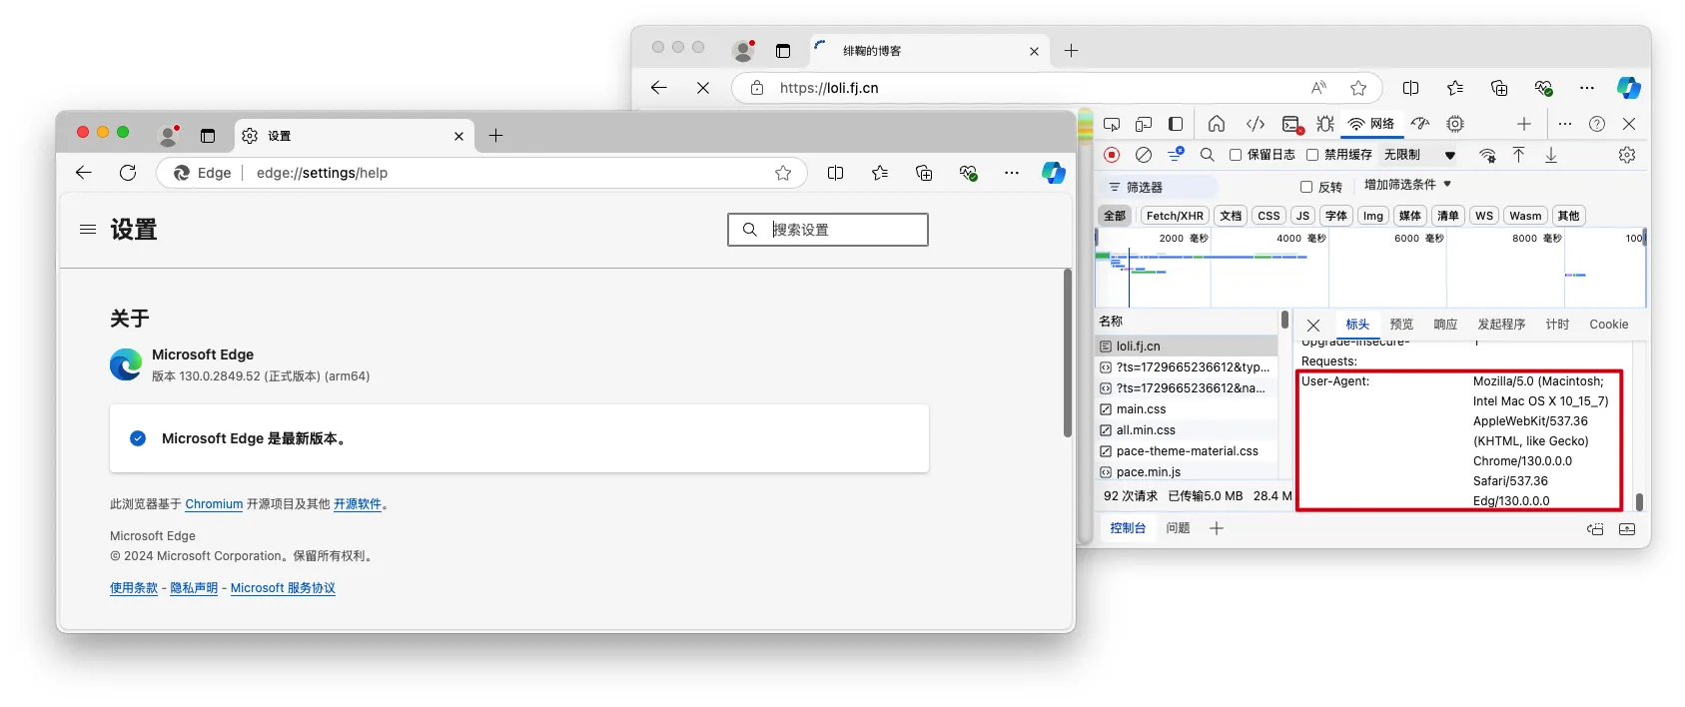This screenshot has width=1685, height=707.
Task: Open network panel settings gear
Action: click(1627, 155)
